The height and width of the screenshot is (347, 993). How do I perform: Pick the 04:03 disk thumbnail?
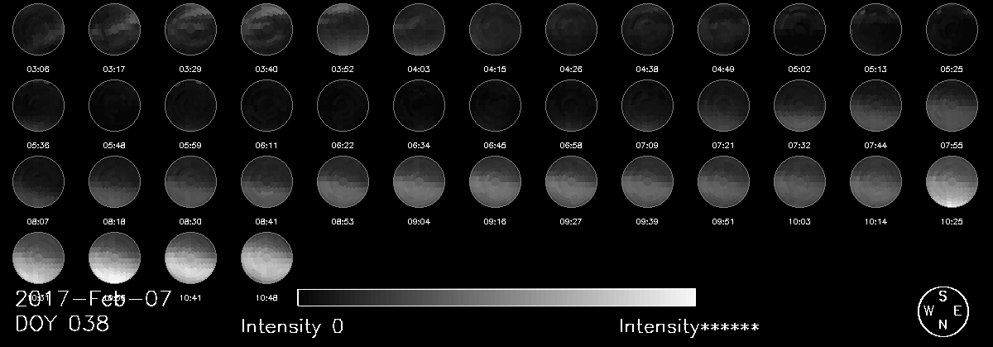pos(419,29)
